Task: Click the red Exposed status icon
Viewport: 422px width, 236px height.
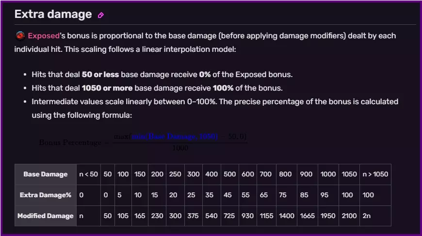Action: 20,35
